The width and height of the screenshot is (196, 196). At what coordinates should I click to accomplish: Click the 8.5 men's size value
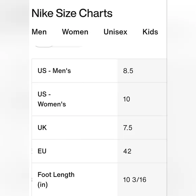click(128, 71)
